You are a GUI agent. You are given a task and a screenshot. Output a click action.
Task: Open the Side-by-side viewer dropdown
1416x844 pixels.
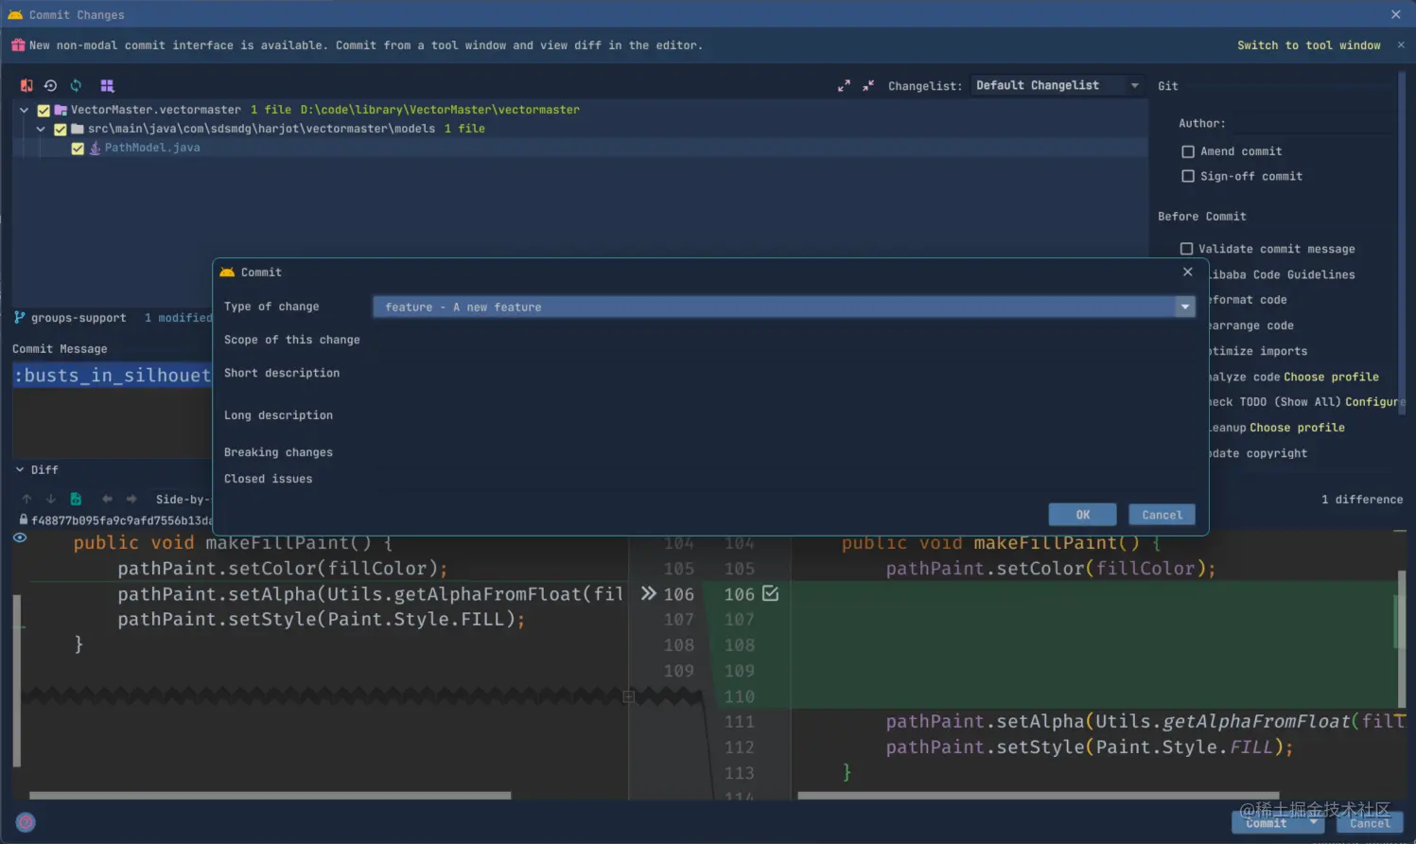coord(183,499)
